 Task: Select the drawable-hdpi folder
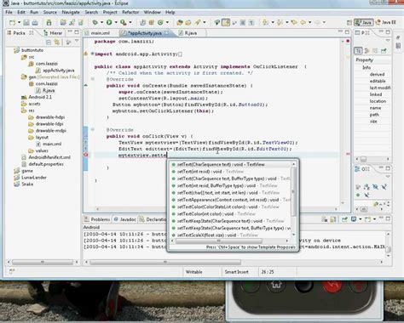pyautogui.click(x=50, y=117)
